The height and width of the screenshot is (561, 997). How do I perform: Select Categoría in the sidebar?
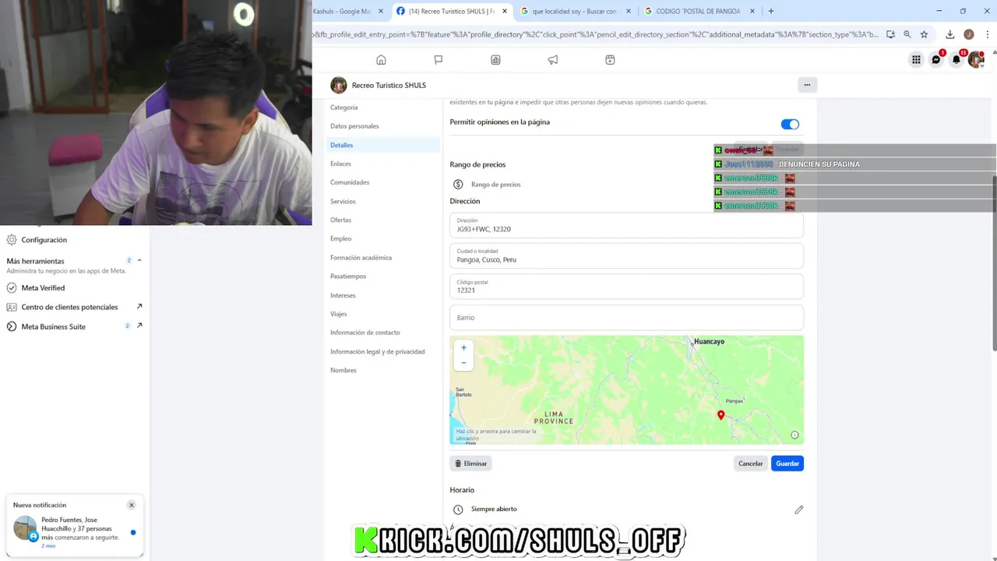(344, 108)
